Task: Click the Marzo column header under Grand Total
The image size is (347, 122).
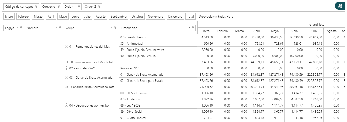Action: coord(240,31)
